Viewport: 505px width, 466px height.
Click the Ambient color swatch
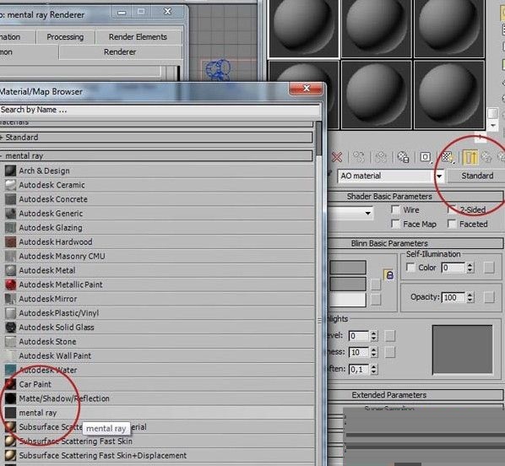348,268
